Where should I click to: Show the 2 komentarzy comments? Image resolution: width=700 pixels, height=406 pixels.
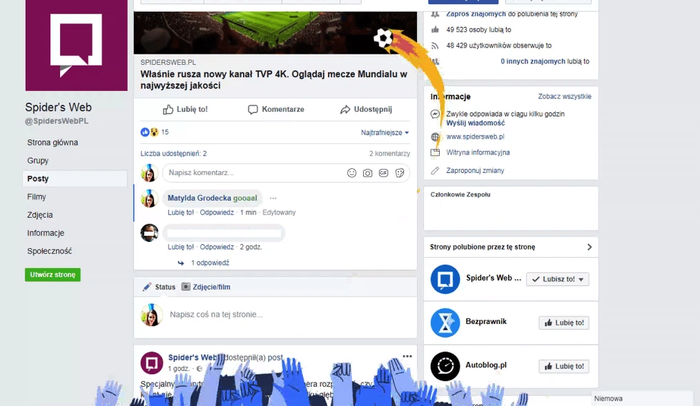[x=389, y=153]
